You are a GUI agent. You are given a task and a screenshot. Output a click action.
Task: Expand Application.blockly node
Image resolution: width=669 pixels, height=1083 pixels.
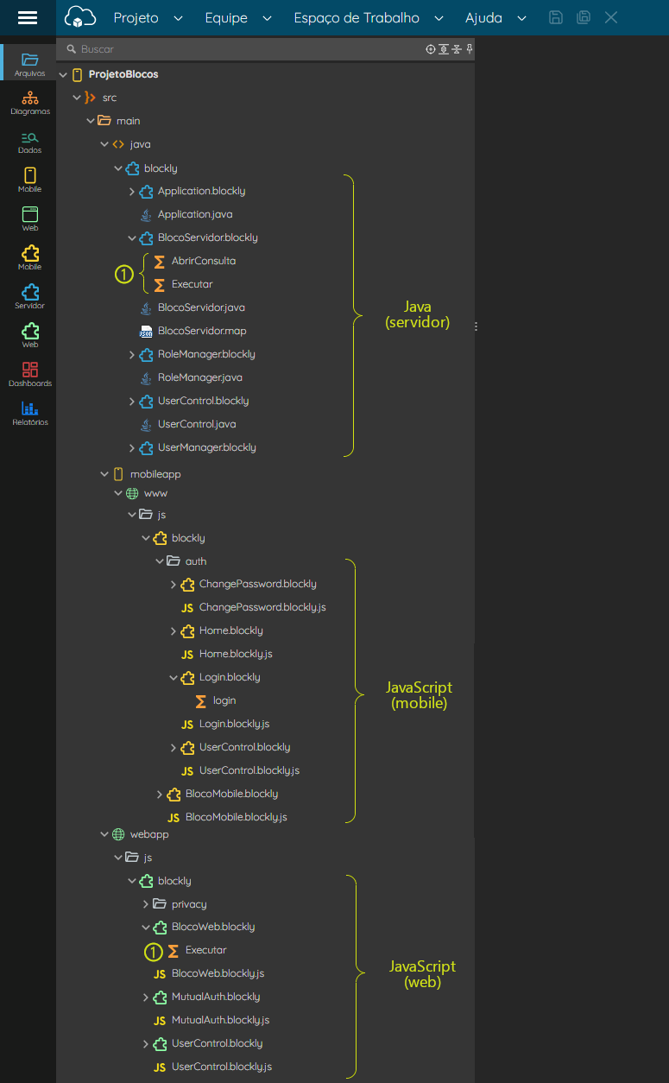pyautogui.click(x=132, y=191)
